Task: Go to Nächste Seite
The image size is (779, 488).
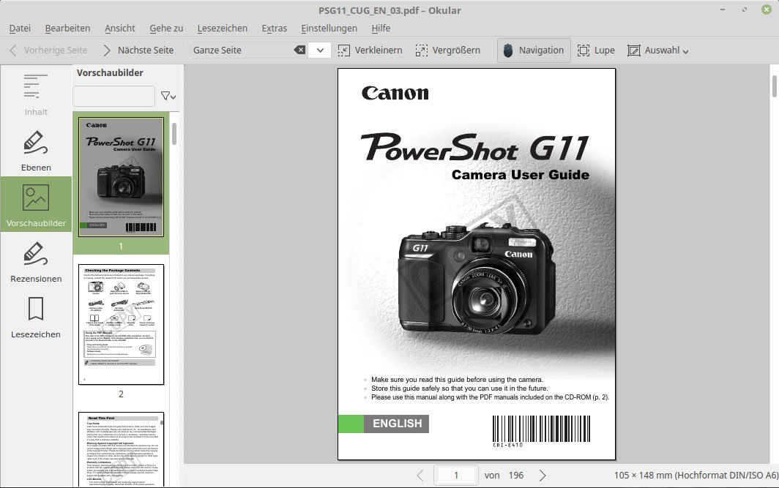Action: [138, 50]
